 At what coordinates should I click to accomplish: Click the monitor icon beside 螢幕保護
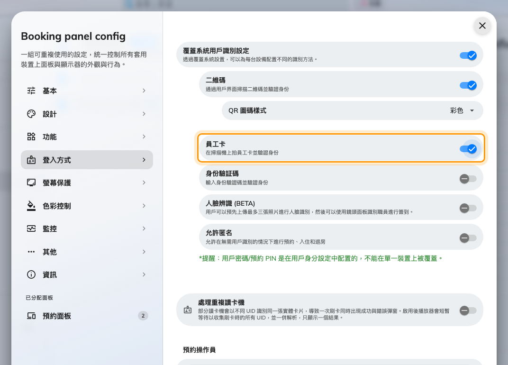point(31,182)
